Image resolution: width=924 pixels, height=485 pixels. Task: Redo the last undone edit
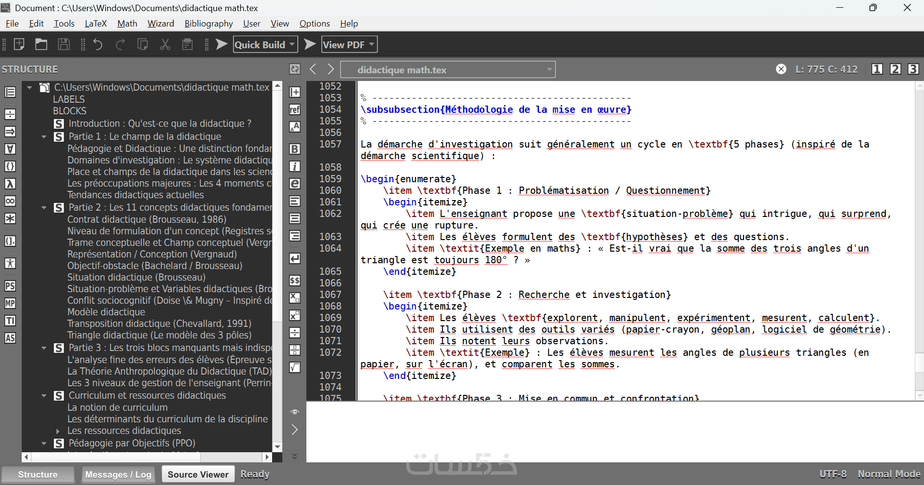pos(120,44)
